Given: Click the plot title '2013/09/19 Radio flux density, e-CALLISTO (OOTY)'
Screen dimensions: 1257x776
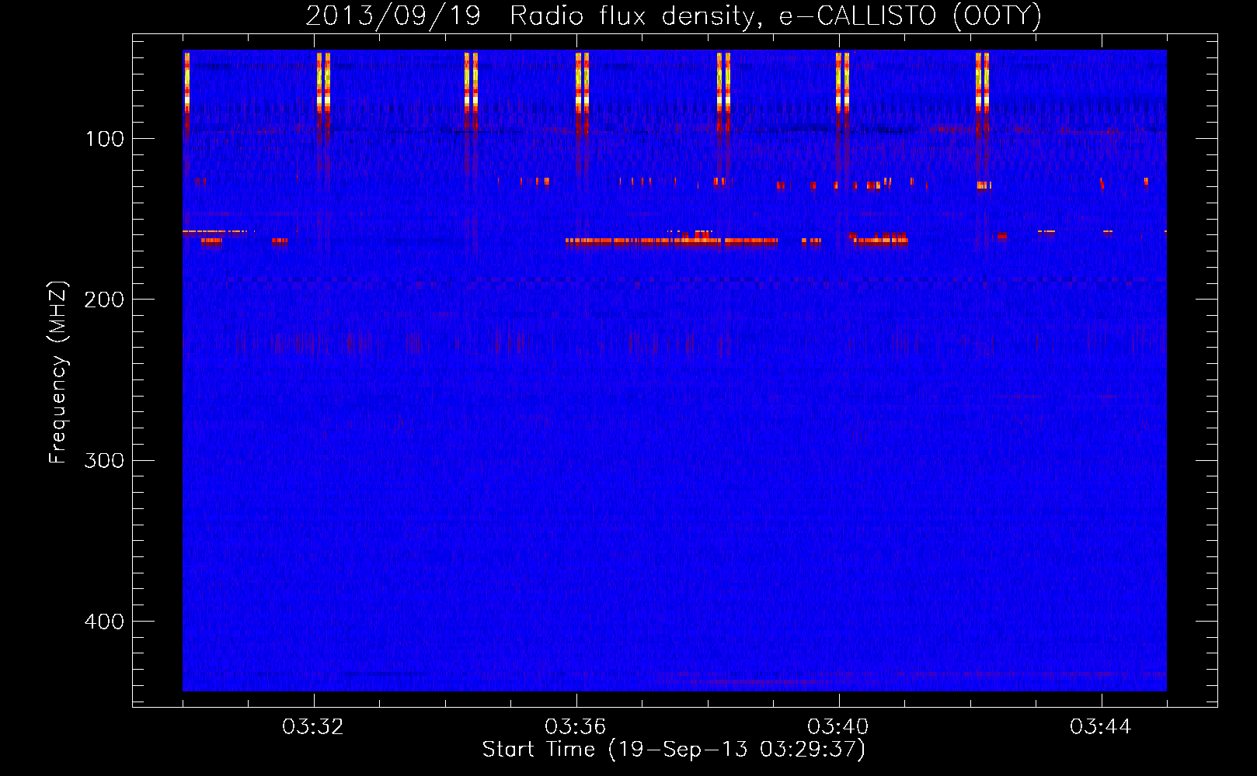Looking at the screenshot, I should tap(673, 16).
